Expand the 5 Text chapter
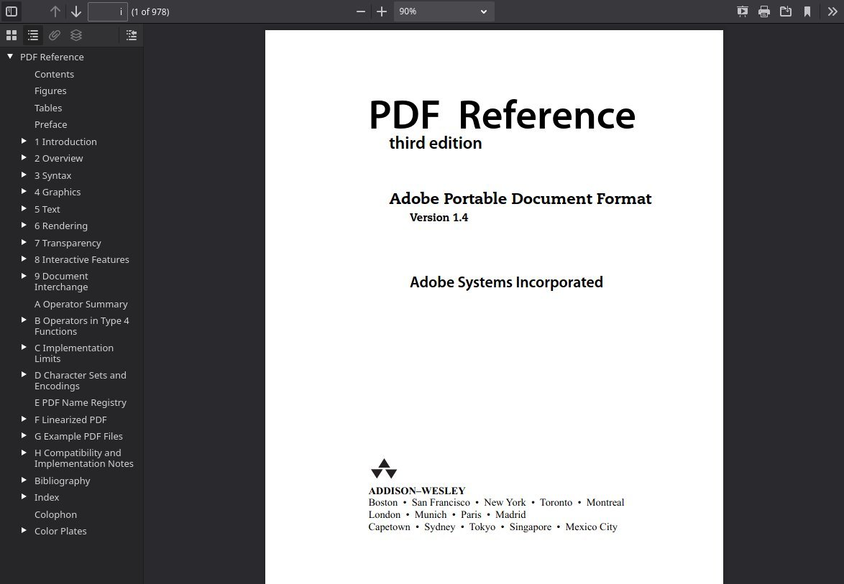The width and height of the screenshot is (844, 584). 24,208
